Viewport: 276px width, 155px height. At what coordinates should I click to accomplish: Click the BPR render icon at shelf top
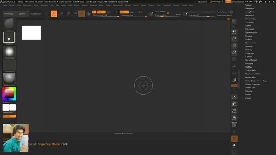tap(234, 22)
